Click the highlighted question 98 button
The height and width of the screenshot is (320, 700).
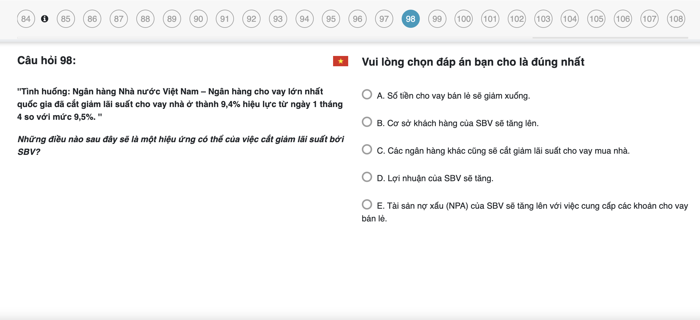tap(410, 19)
